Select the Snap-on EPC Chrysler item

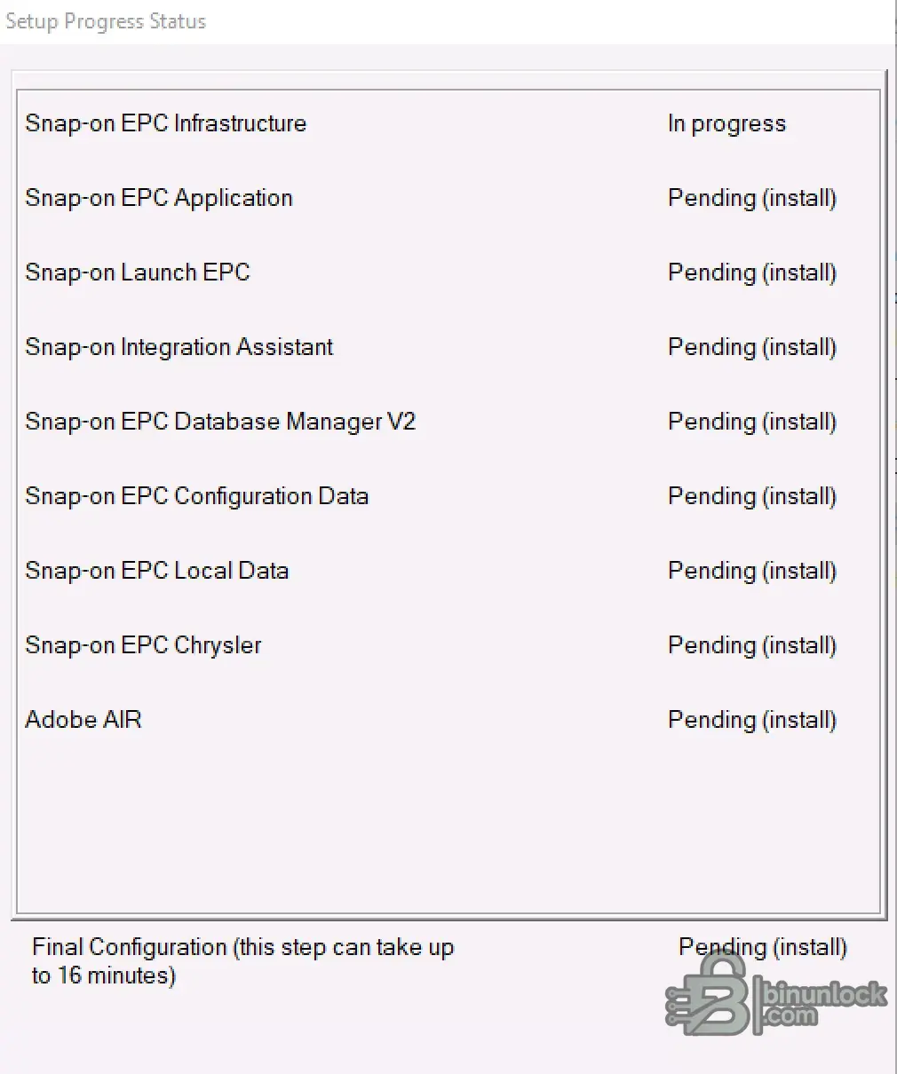point(144,645)
